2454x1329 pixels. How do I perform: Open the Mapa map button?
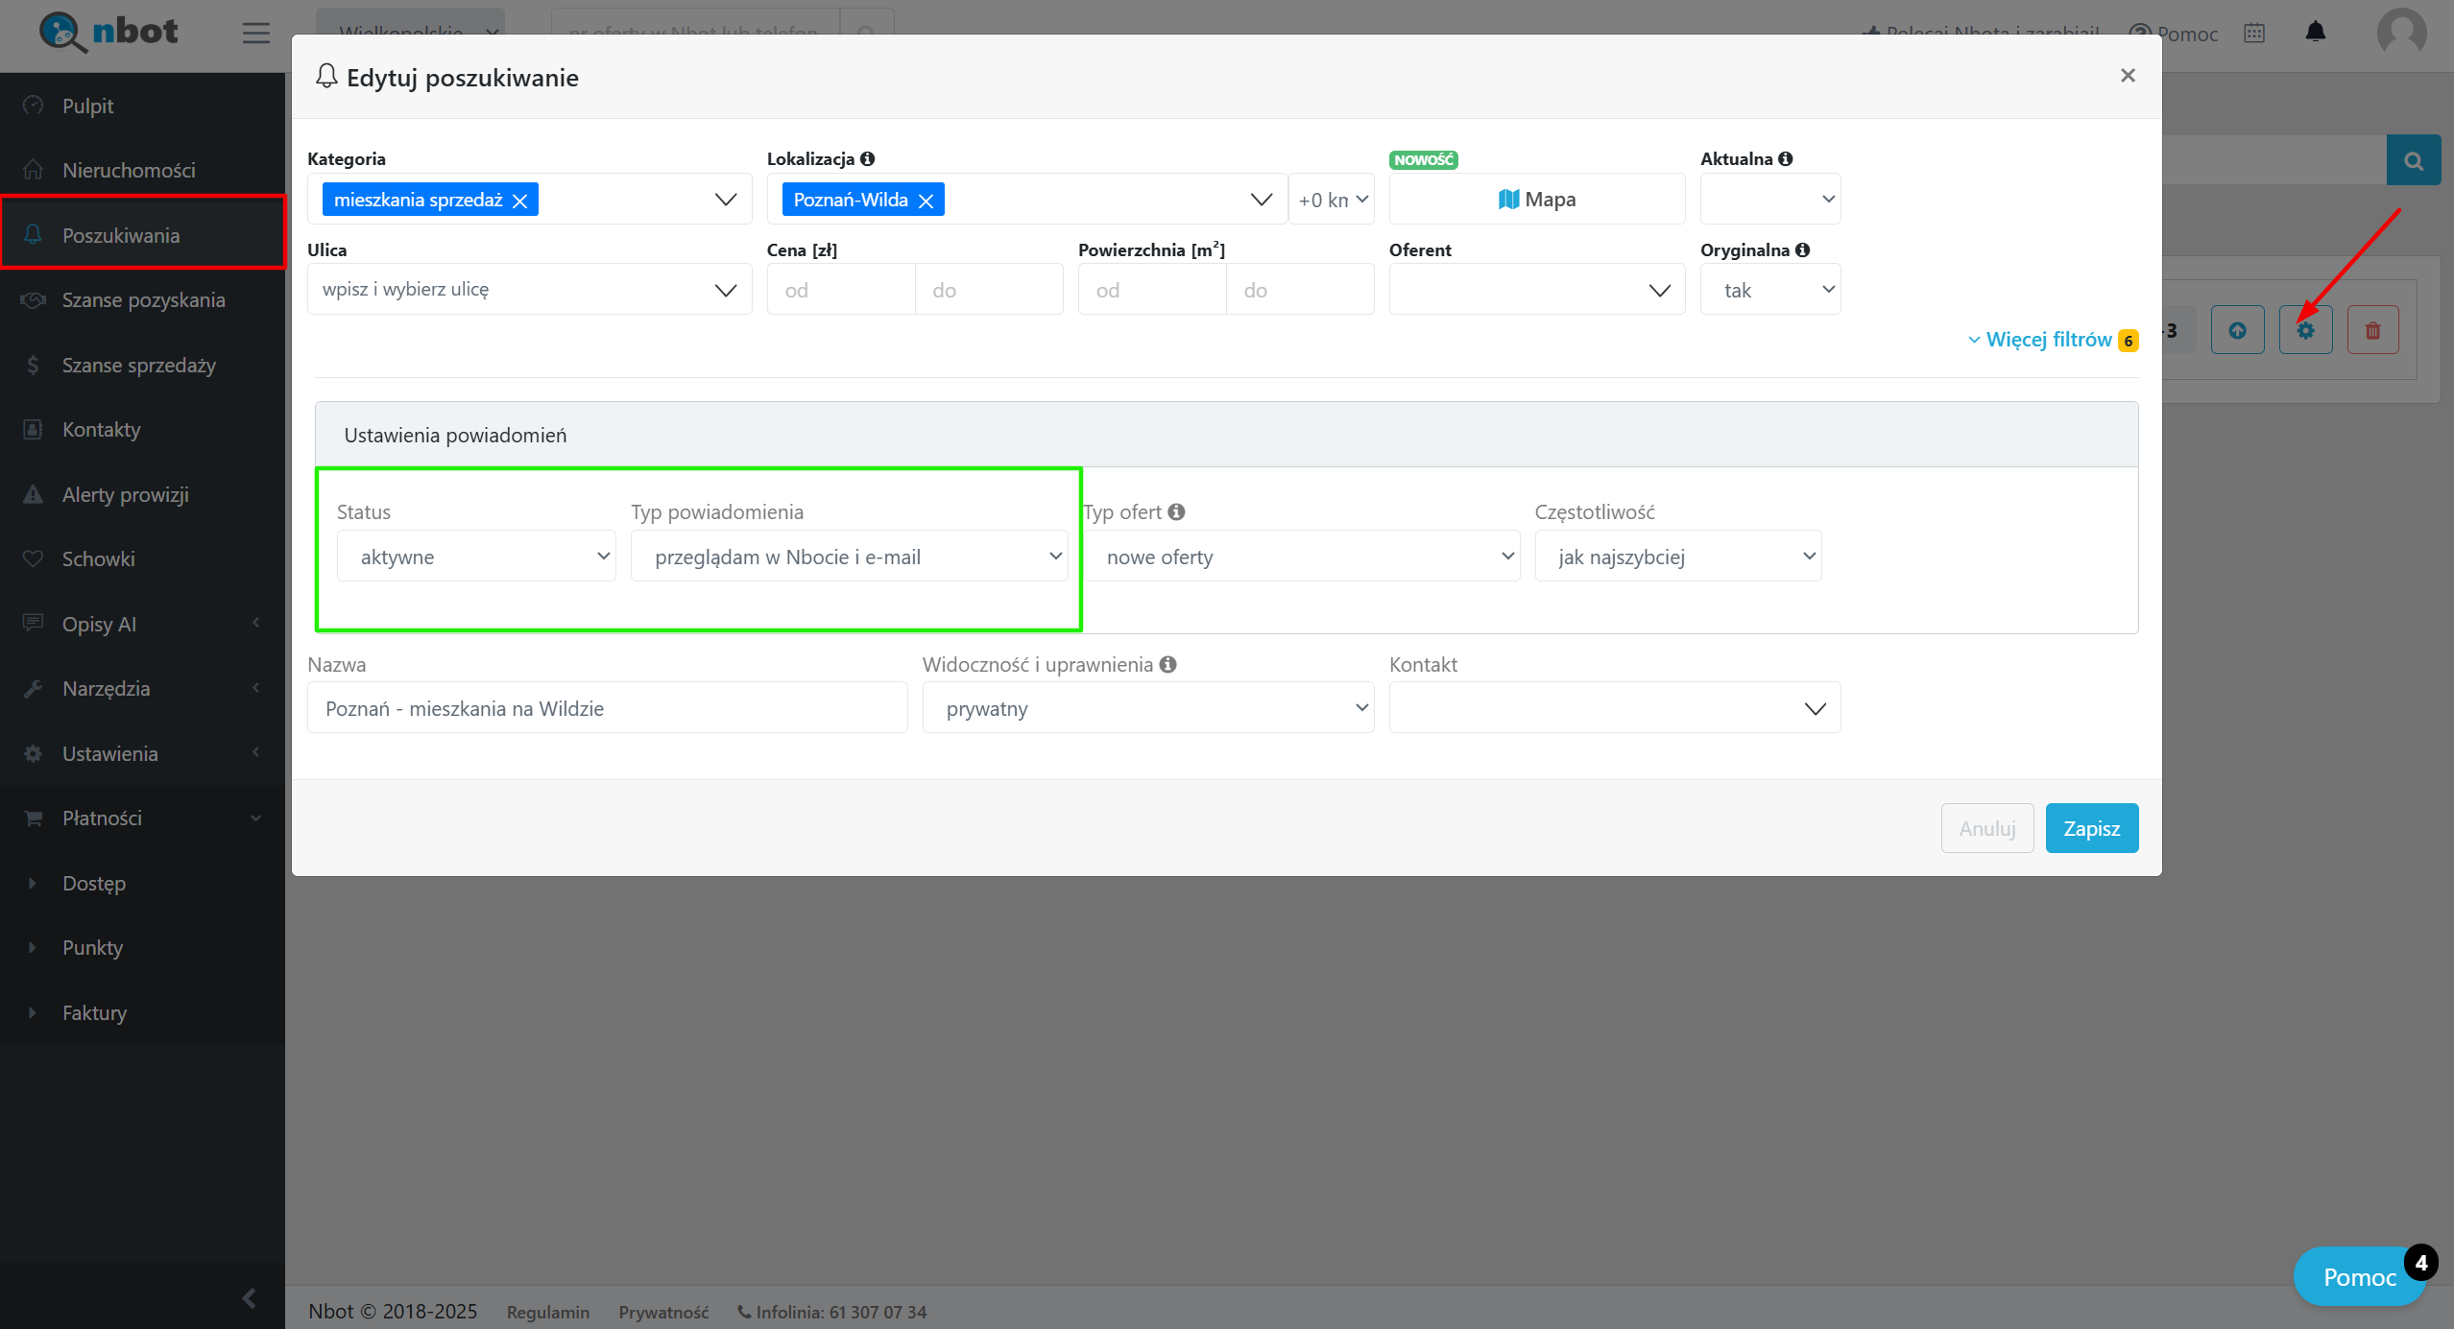[1536, 200]
